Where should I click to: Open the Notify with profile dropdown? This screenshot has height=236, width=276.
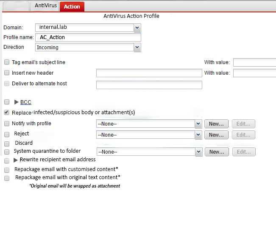pos(198,124)
